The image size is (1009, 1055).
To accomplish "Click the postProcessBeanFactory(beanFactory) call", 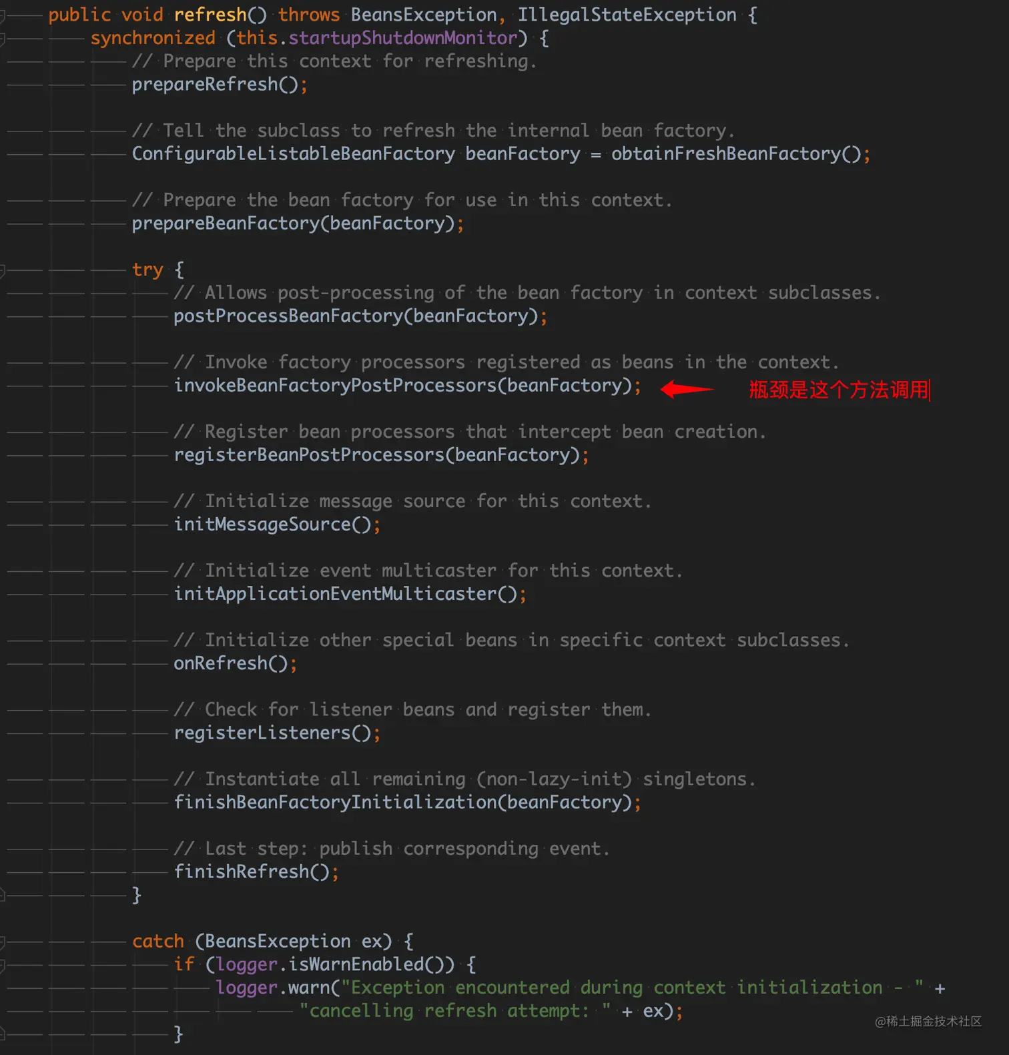I will click(360, 316).
